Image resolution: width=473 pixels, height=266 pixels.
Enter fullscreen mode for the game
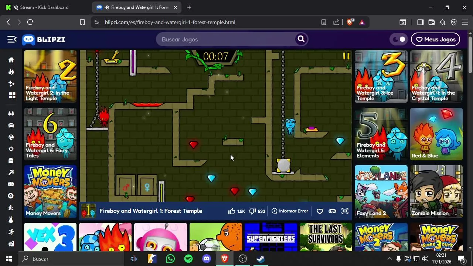[345, 211]
